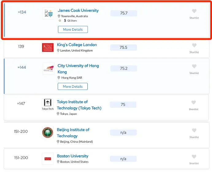Screen dimensions: 212x173
Task: Open the Beijing Institute of Technology link
Action: tap(73, 133)
